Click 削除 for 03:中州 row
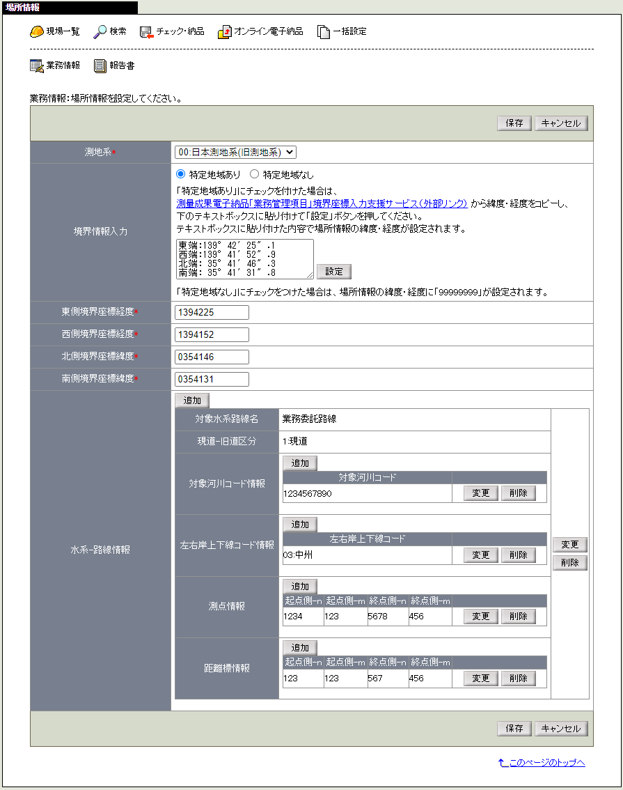 click(519, 555)
